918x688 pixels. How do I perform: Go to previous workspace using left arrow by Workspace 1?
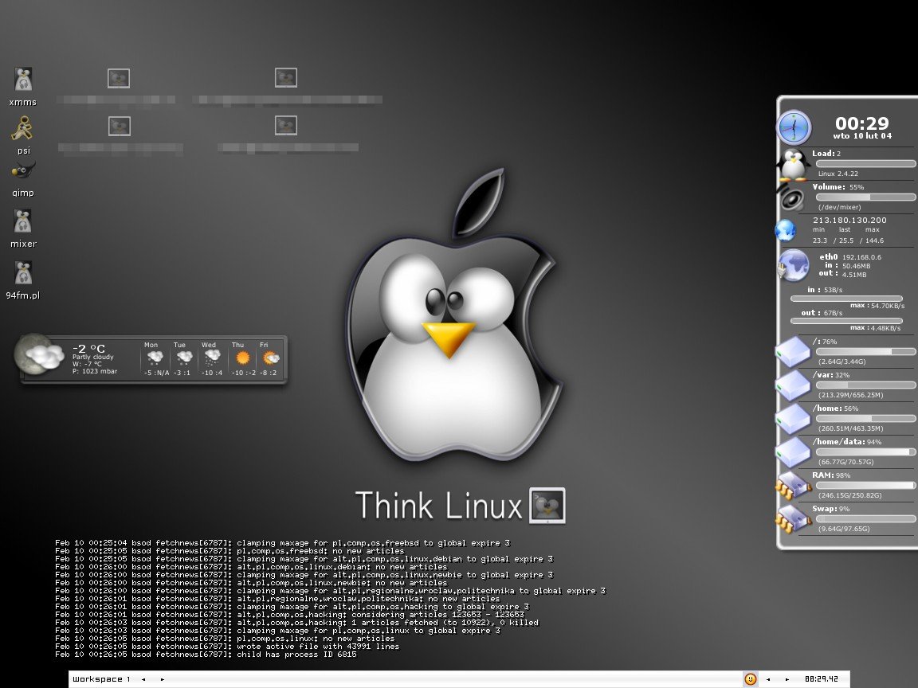(143, 679)
